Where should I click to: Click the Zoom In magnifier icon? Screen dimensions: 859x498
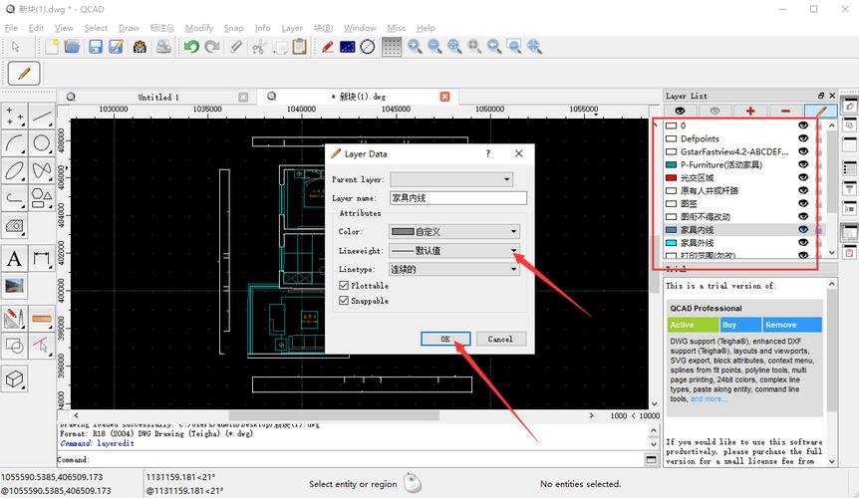click(x=415, y=47)
